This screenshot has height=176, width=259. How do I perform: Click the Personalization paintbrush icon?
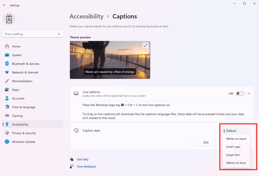[x=7, y=81]
